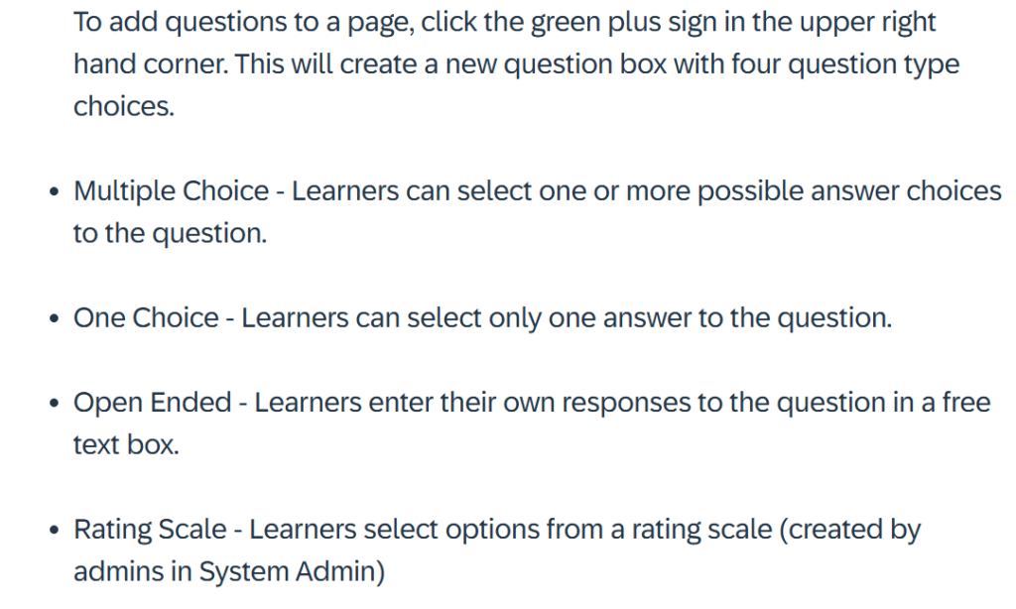Click the words "text box."

pos(126,445)
